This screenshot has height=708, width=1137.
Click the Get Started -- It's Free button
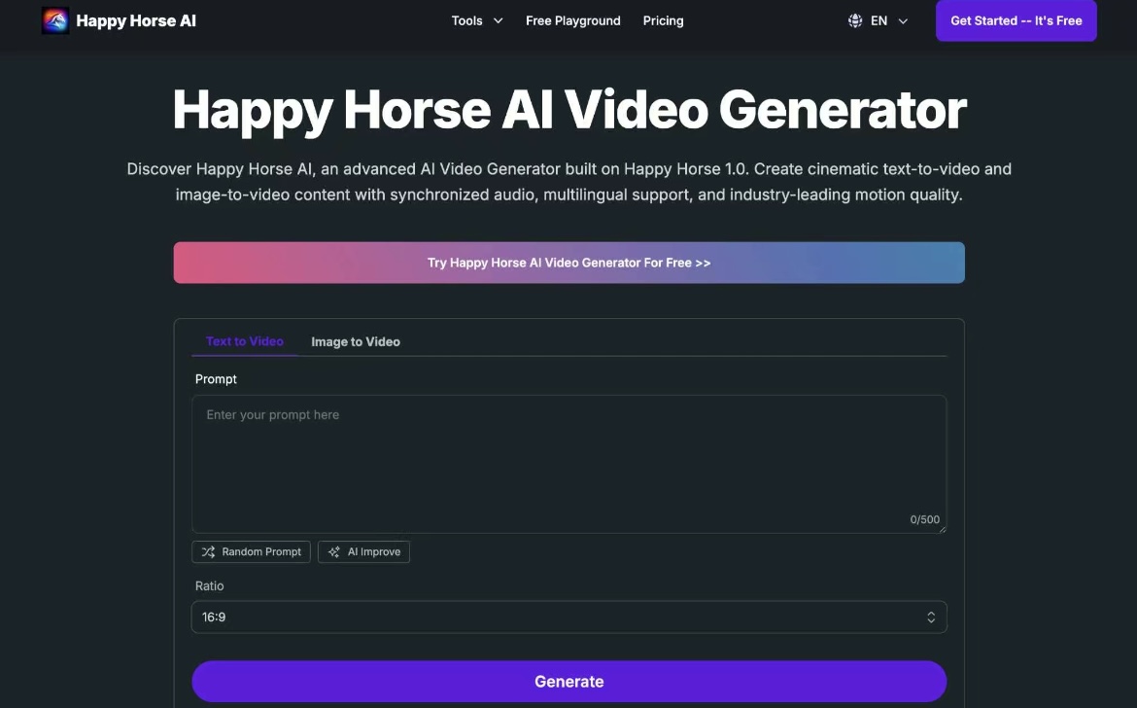pyautogui.click(x=1016, y=20)
